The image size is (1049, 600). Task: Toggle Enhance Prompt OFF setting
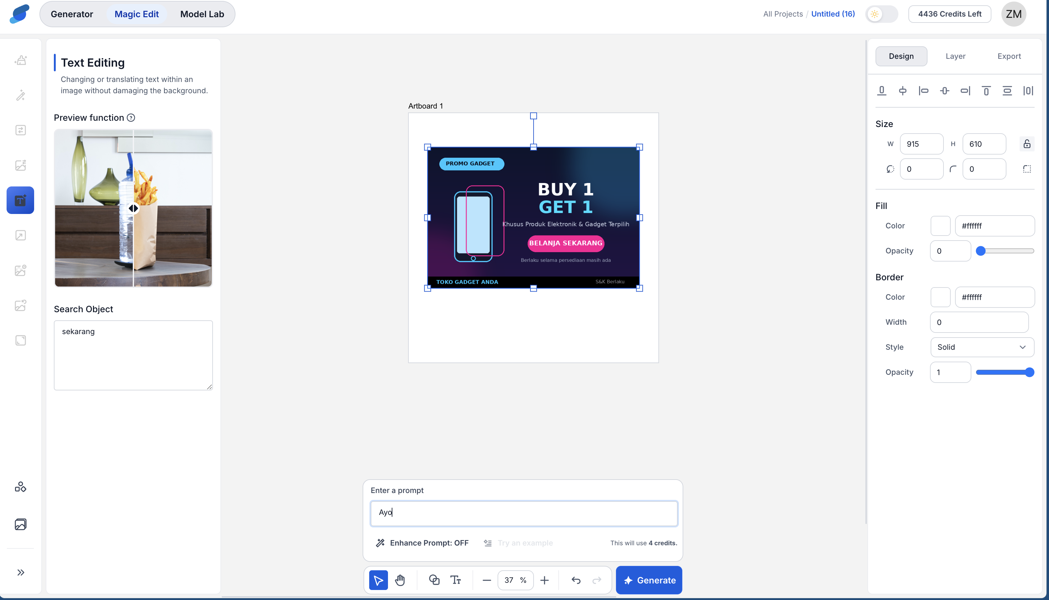pos(422,543)
